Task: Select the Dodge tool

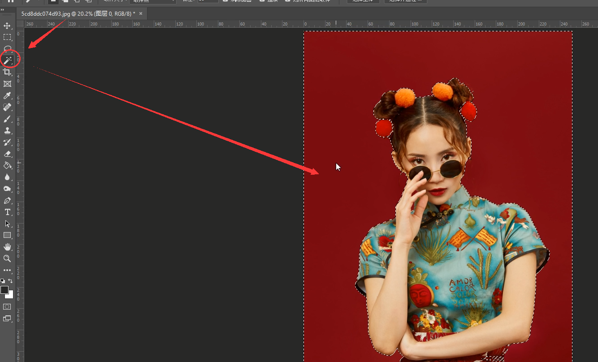Action: coord(7,189)
